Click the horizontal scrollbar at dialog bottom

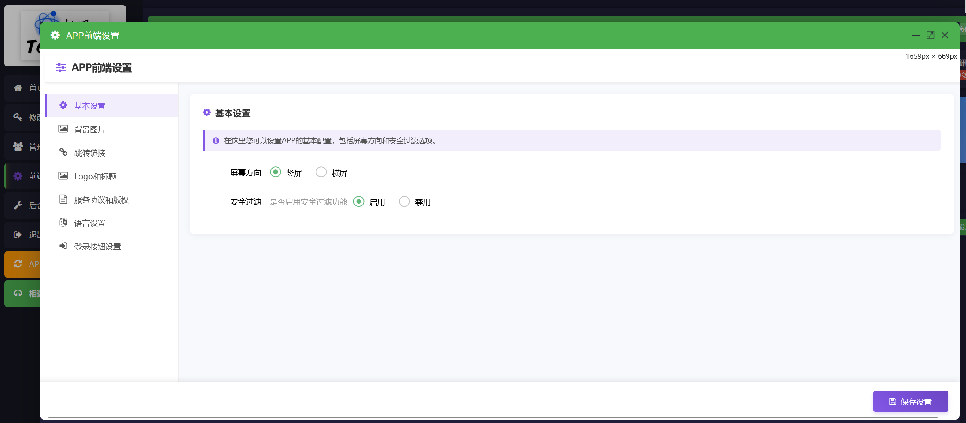[x=492, y=417]
